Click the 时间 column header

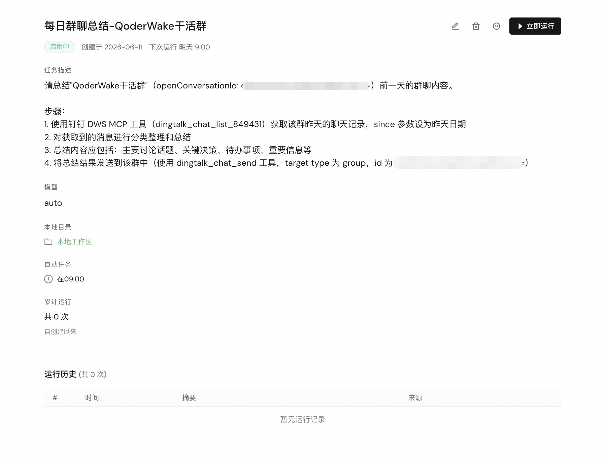(x=92, y=398)
